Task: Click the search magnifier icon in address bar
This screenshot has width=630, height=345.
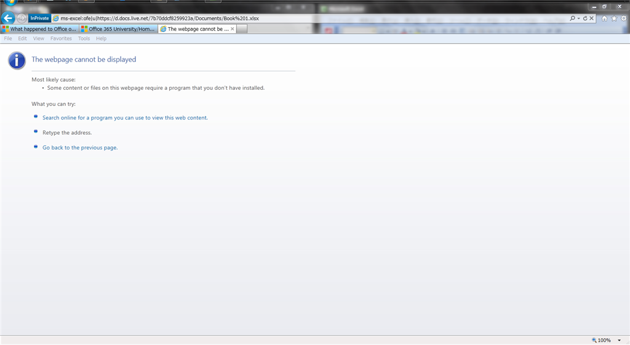Action: (x=572, y=18)
